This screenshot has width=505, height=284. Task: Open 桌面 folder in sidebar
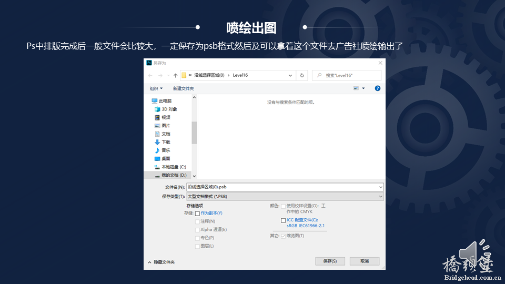163,159
